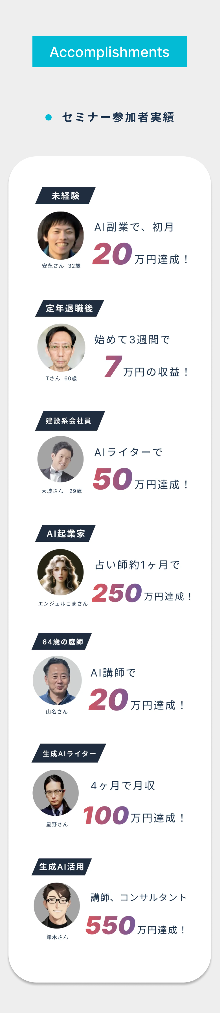Screen dimensions: 220x1013
Task: Select the 未経験 tag label
Action: 66,196
